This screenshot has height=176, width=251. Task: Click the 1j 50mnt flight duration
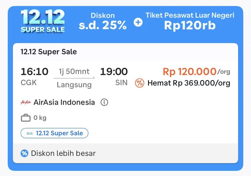click(74, 71)
